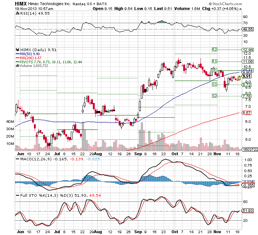This screenshot has width=258, height=235.
Task: Click the bold 9.51 last price tag
Action: [247, 76]
